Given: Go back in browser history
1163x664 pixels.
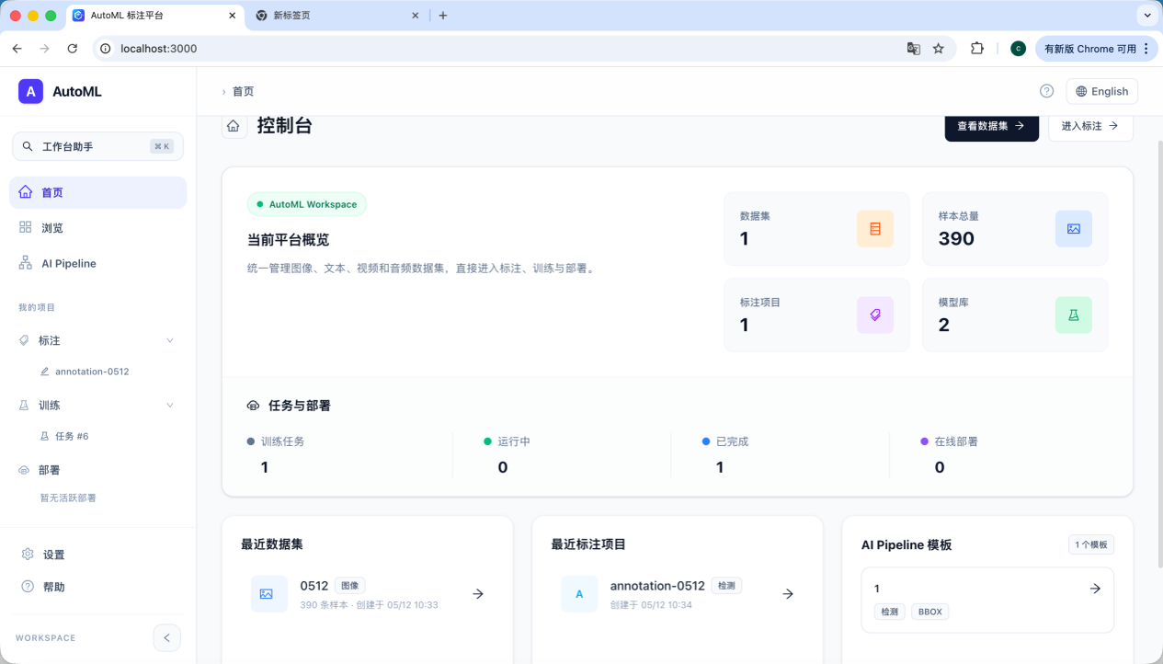Looking at the screenshot, I should (x=17, y=49).
